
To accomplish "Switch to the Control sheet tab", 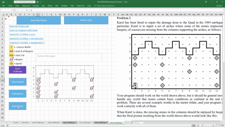I will 15,122.
